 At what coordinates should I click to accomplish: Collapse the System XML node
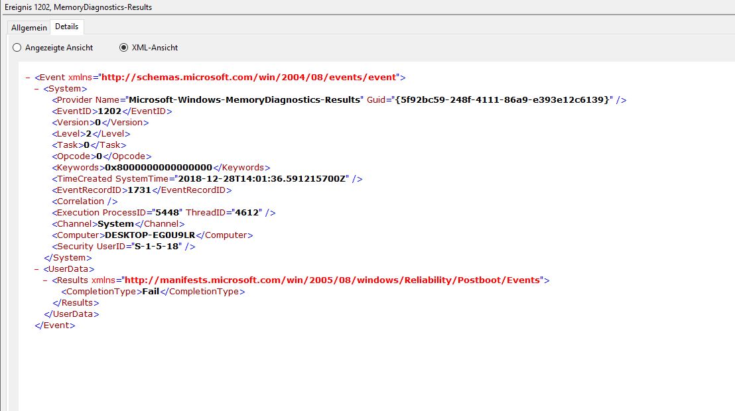pos(36,89)
